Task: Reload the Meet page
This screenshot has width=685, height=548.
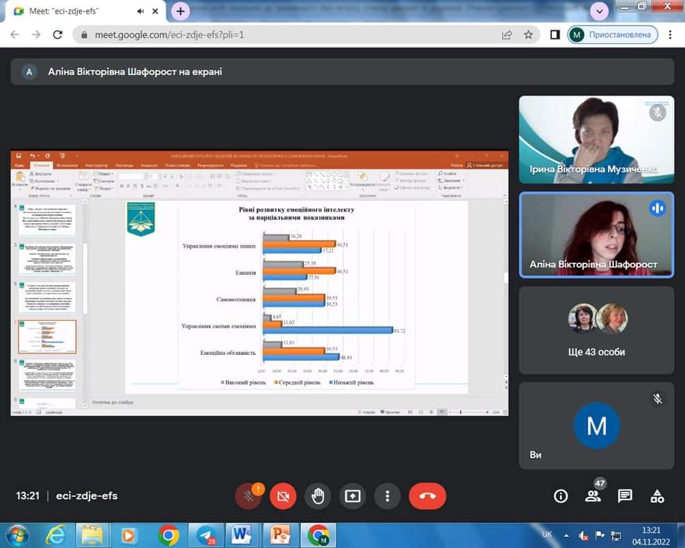Action: click(58, 35)
